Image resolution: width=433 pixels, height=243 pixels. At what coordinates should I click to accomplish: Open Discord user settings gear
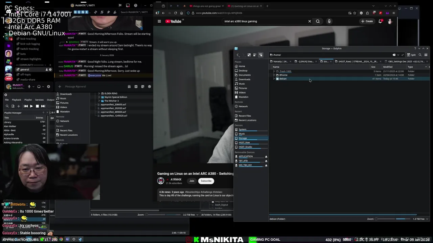pos(48,86)
